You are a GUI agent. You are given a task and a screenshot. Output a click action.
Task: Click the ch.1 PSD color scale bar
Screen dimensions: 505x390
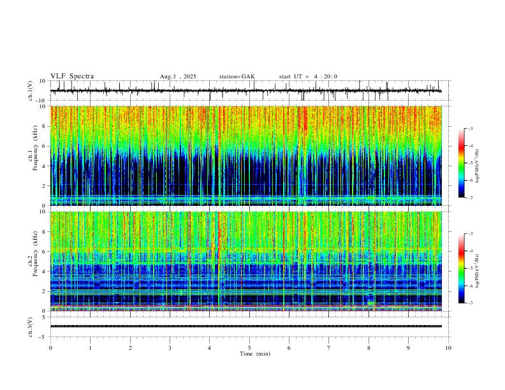click(462, 163)
